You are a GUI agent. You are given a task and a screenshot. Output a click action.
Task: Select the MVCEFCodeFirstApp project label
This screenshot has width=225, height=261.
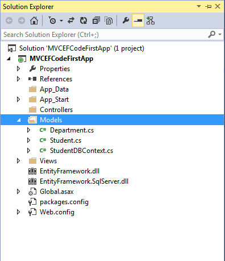click(61, 59)
